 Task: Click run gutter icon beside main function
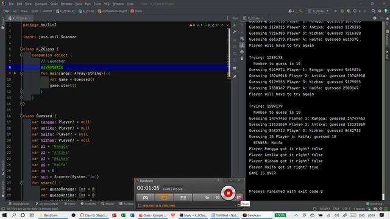(x=15, y=74)
